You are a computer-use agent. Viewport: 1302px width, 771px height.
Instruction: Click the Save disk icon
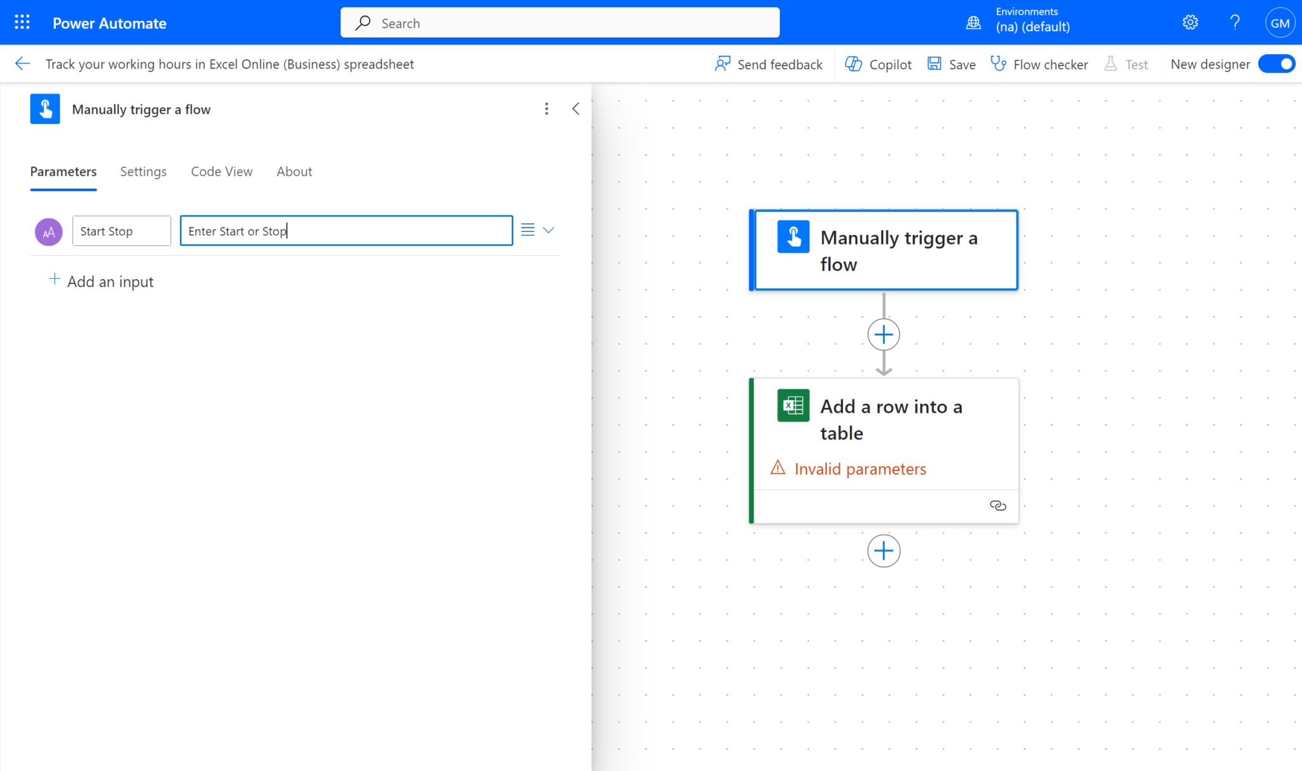point(934,64)
